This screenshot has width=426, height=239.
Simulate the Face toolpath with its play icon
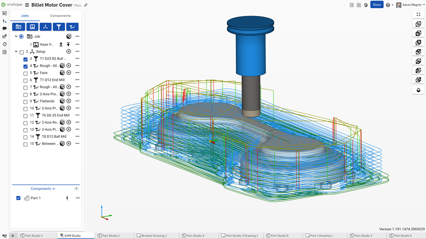(x=69, y=73)
